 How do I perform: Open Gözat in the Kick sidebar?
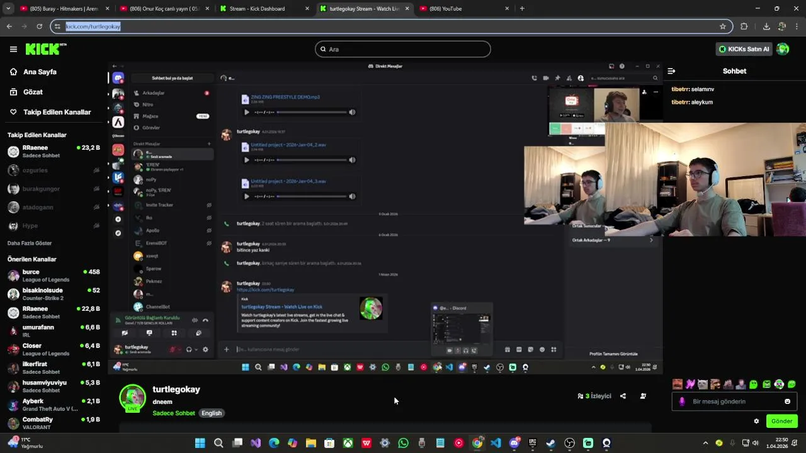point(33,92)
